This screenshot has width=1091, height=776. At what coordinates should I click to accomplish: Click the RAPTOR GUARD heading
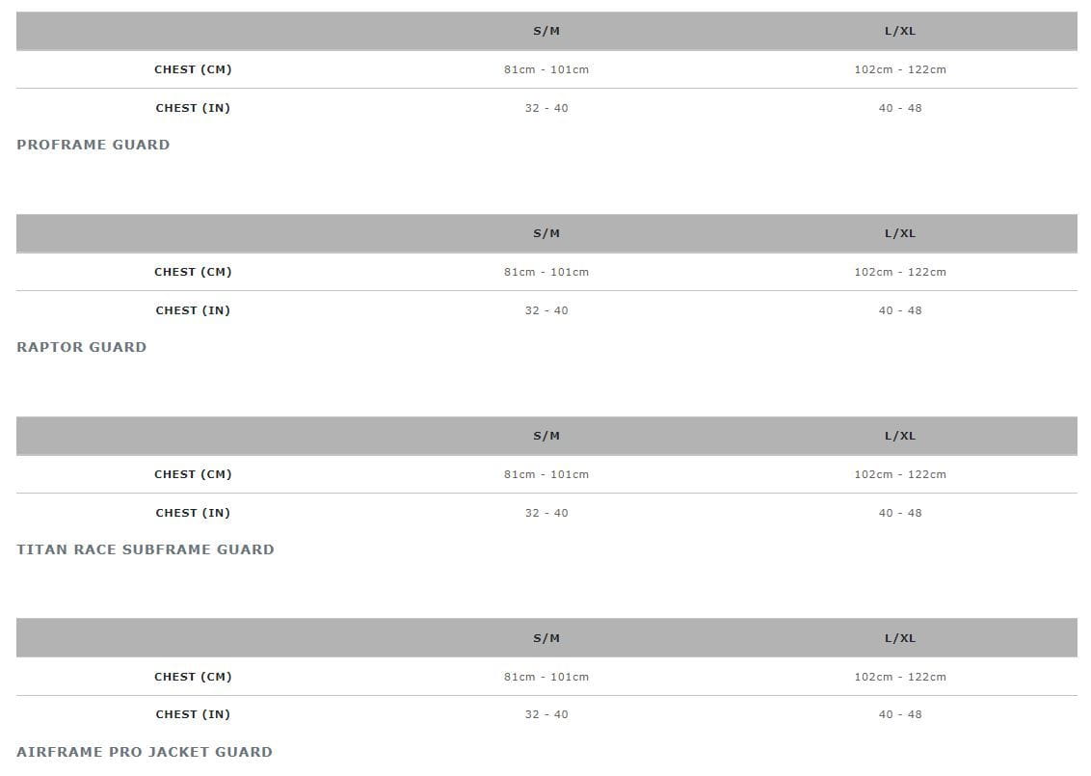click(82, 347)
